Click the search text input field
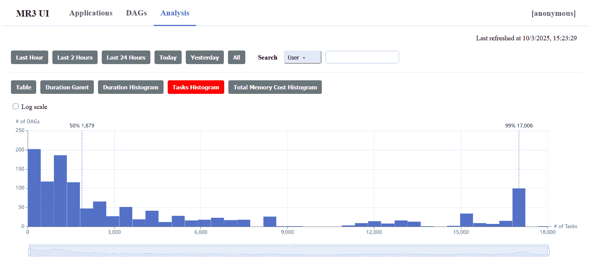Viewport: 589px width, 262px height. (x=362, y=57)
